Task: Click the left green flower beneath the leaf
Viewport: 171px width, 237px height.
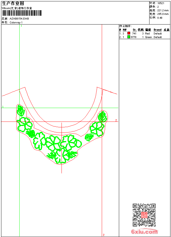Action: pyautogui.click(x=24, y=124)
